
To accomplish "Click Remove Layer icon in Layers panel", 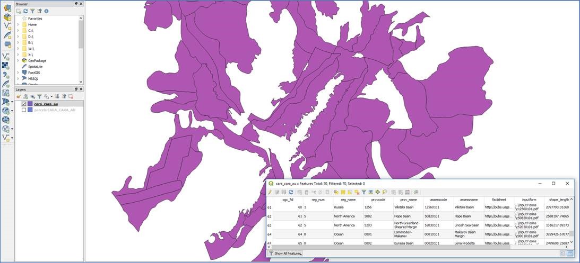I will coord(71,96).
